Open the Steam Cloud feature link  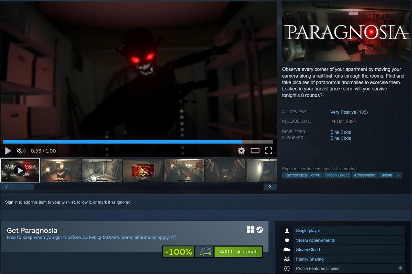(x=308, y=250)
